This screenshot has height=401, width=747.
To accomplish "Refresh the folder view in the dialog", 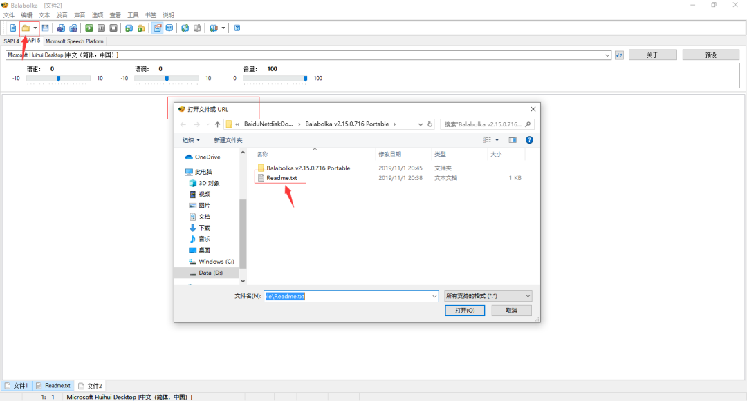I will coord(430,124).
